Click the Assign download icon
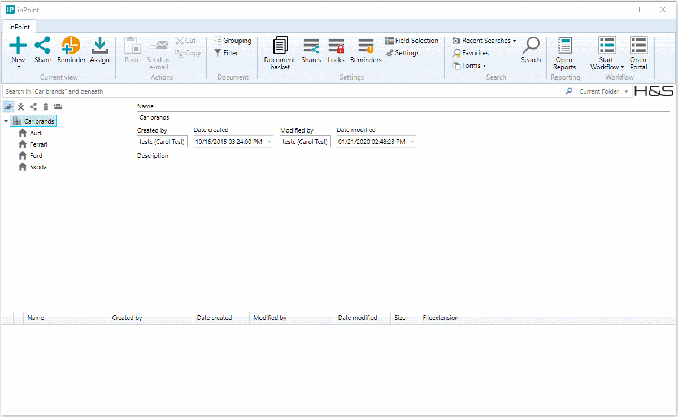Image resolution: width=678 pixels, height=417 pixels. tap(99, 46)
